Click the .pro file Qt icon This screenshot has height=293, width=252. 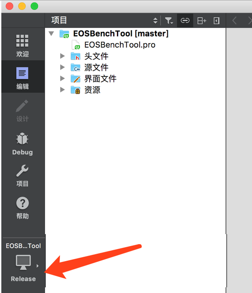pyautogui.click(x=76, y=45)
